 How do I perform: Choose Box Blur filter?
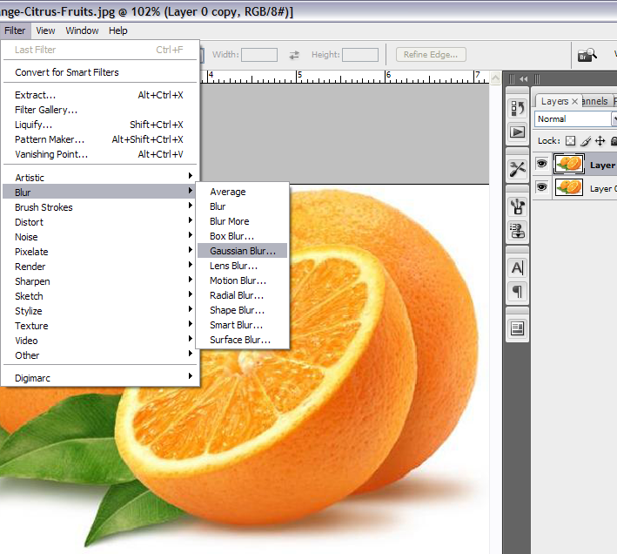click(x=243, y=236)
